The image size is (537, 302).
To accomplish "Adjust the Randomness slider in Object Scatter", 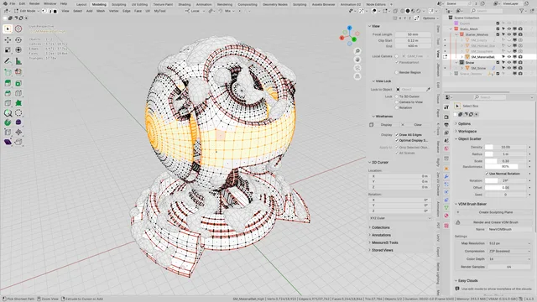I will [505, 166].
